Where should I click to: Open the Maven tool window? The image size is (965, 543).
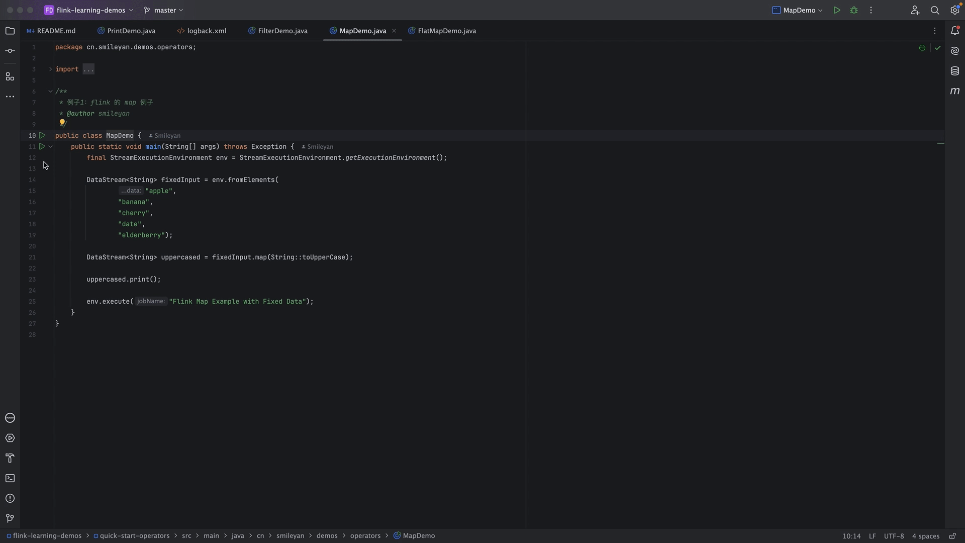pyautogui.click(x=955, y=91)
